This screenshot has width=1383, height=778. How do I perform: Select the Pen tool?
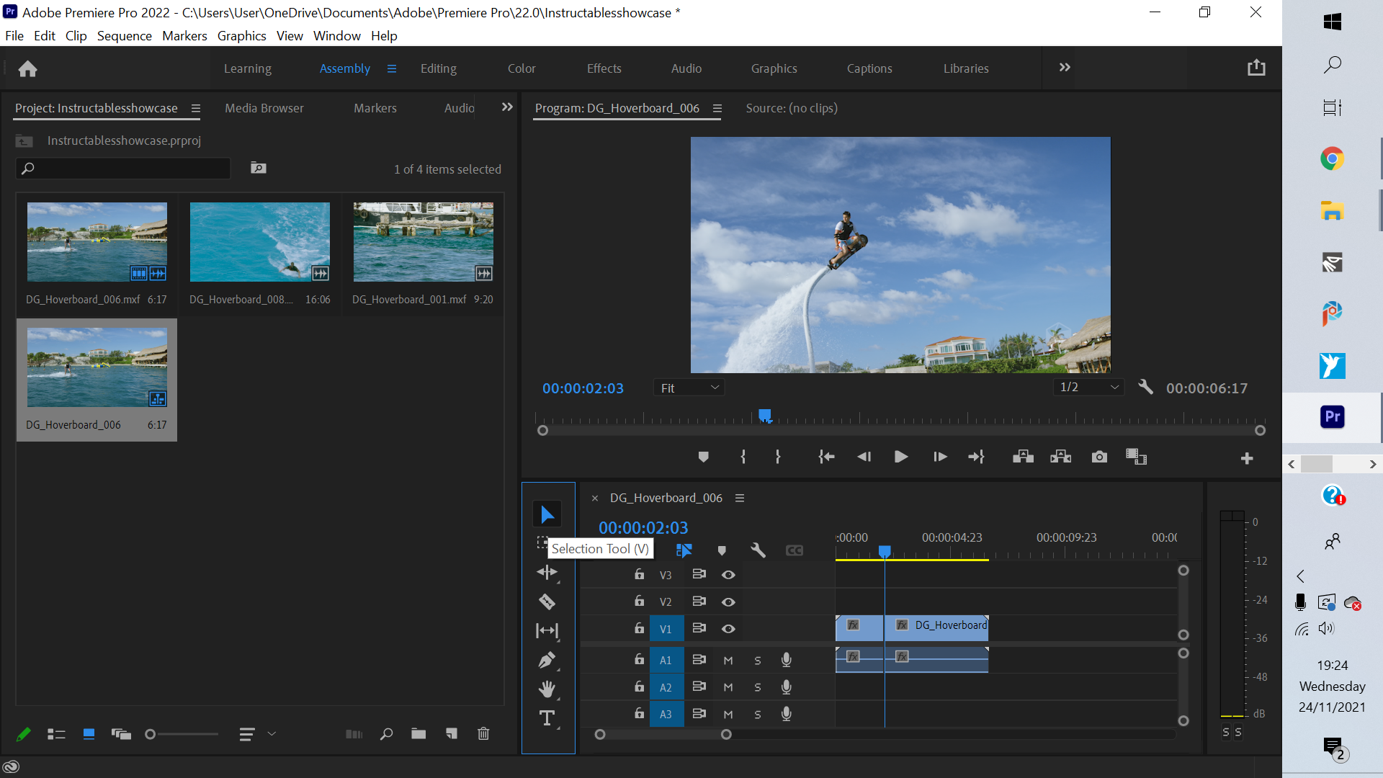coord(547,660)
